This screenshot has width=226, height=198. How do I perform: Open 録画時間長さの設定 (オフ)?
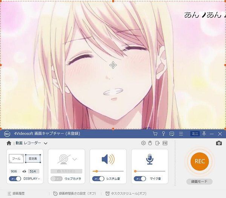click(x=75, y=193)
